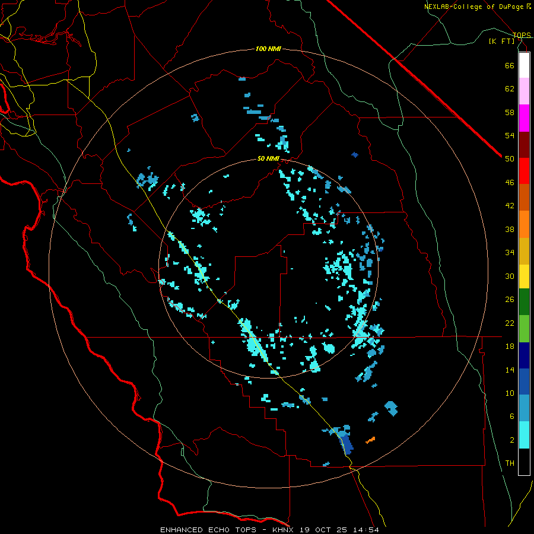Click the TH legend label
Screen dimensions: 534x534
(510, 463)
